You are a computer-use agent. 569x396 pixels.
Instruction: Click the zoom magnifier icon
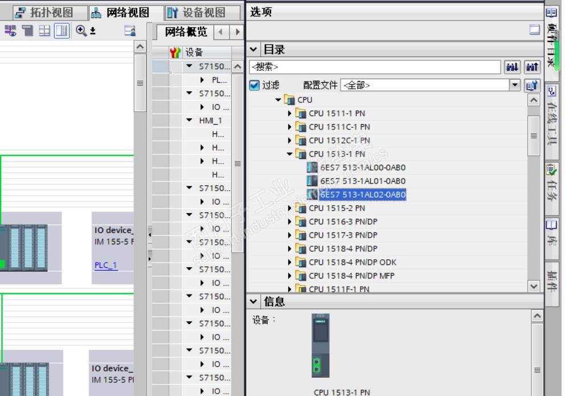pos(81,31)
